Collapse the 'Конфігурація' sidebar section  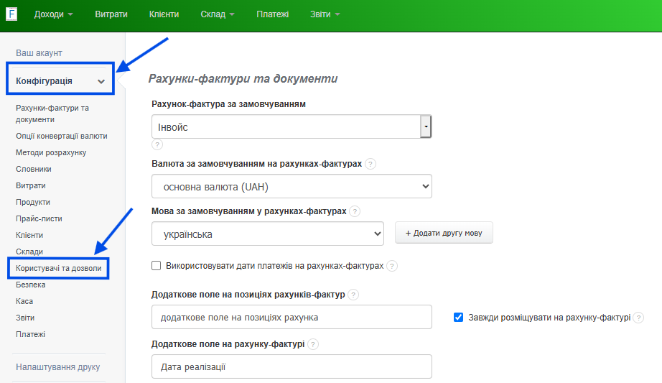point(101,81)
